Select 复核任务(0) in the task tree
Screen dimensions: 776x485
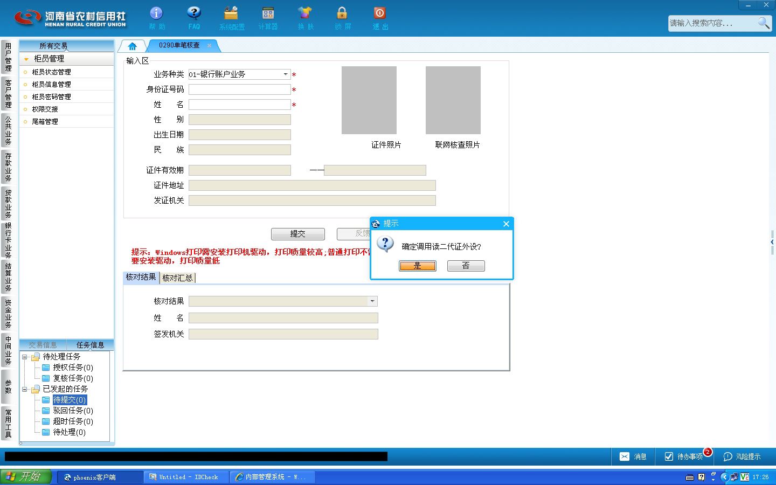(73, 378)
